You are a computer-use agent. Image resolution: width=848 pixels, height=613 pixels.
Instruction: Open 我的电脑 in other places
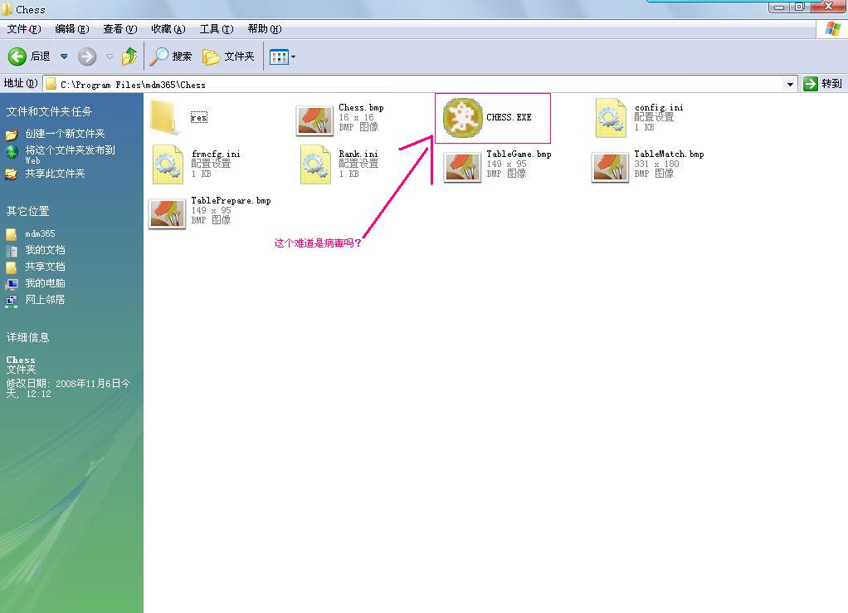pos(45,283)
